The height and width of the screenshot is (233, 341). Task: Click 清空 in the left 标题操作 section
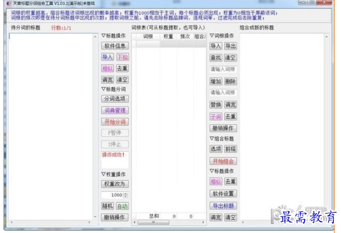click(122, 80)
